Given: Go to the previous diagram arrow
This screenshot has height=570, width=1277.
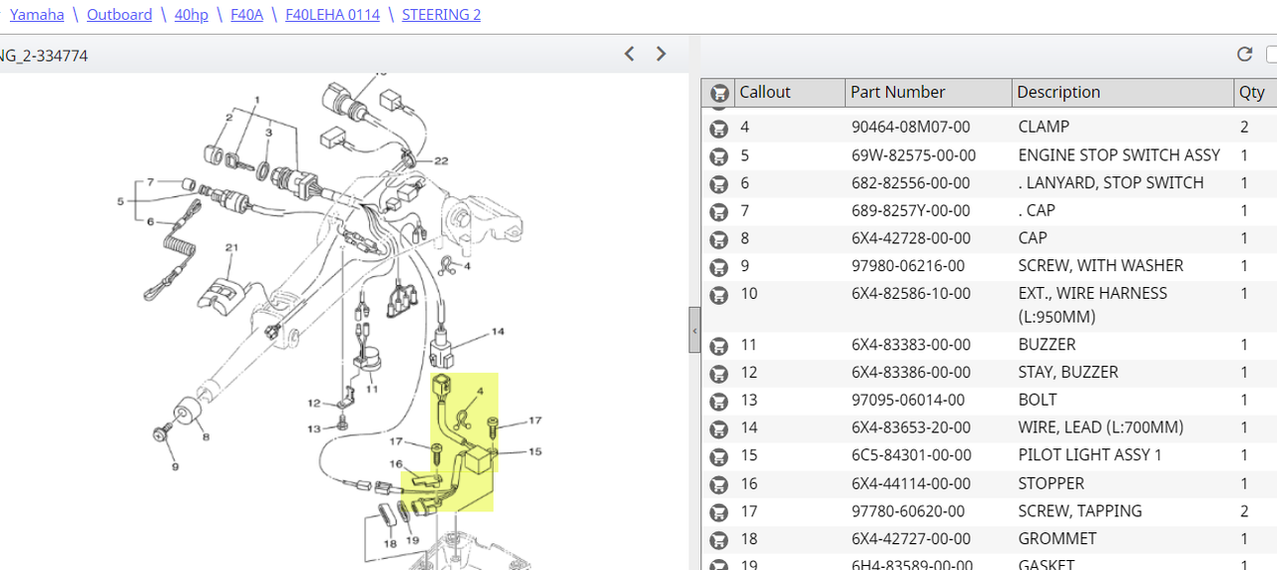Looking at the screenshot, I should pyautogui.click(x=630, y=54).
